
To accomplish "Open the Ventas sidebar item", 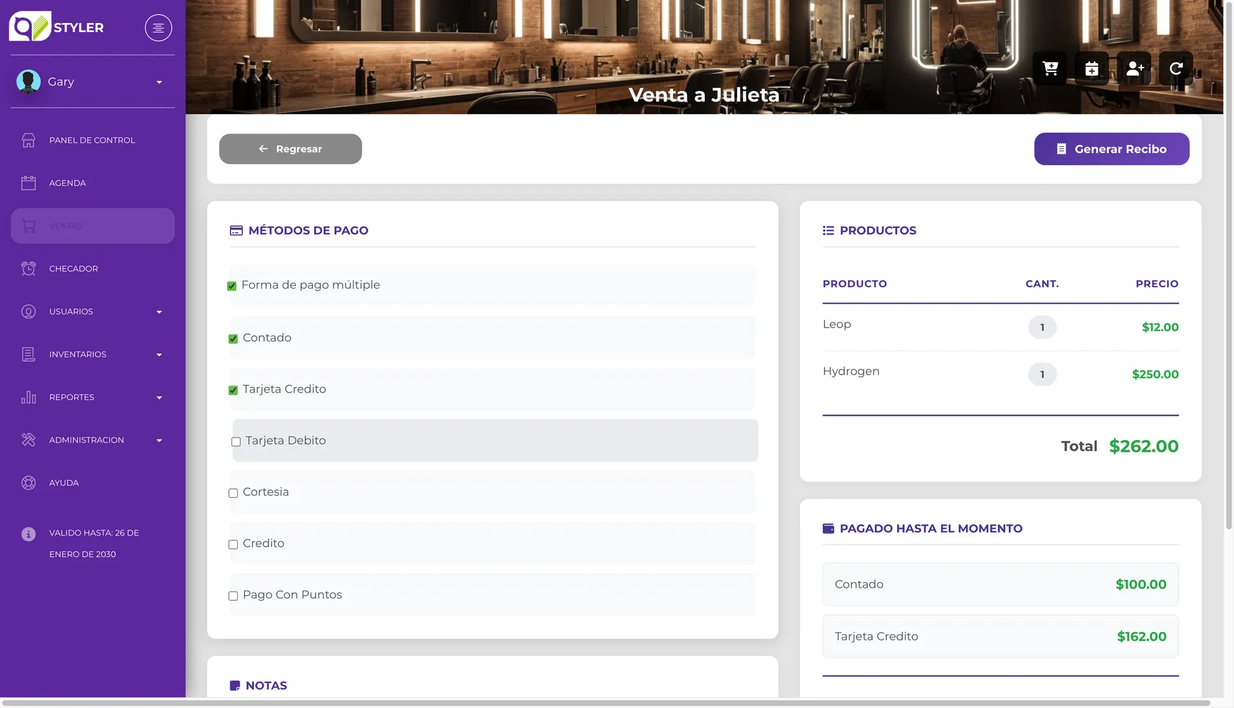I will 93,226.
